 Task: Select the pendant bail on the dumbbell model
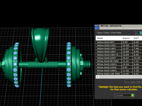[x=40, y=45]
